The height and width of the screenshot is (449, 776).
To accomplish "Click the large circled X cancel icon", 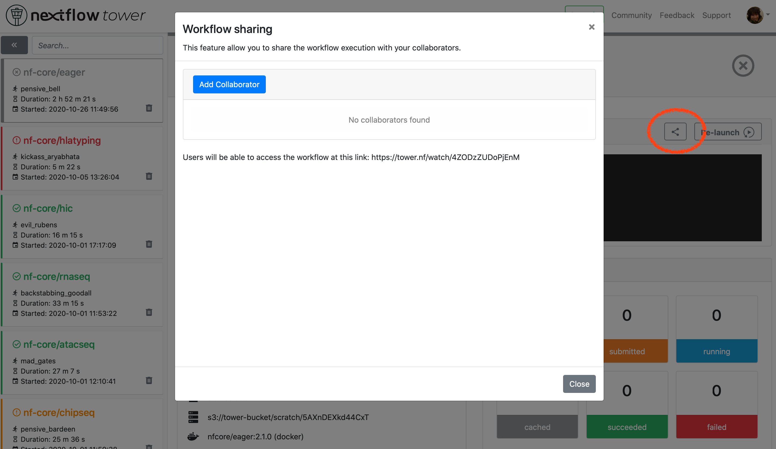I will (x=743, y=65).
